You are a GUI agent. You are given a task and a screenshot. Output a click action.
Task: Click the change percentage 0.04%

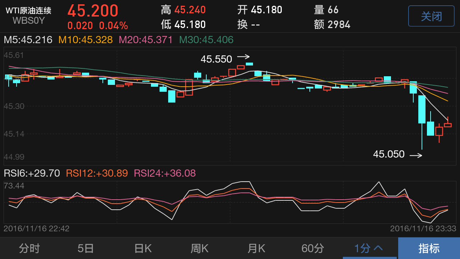pyautogui.click(x=114, y=26)
